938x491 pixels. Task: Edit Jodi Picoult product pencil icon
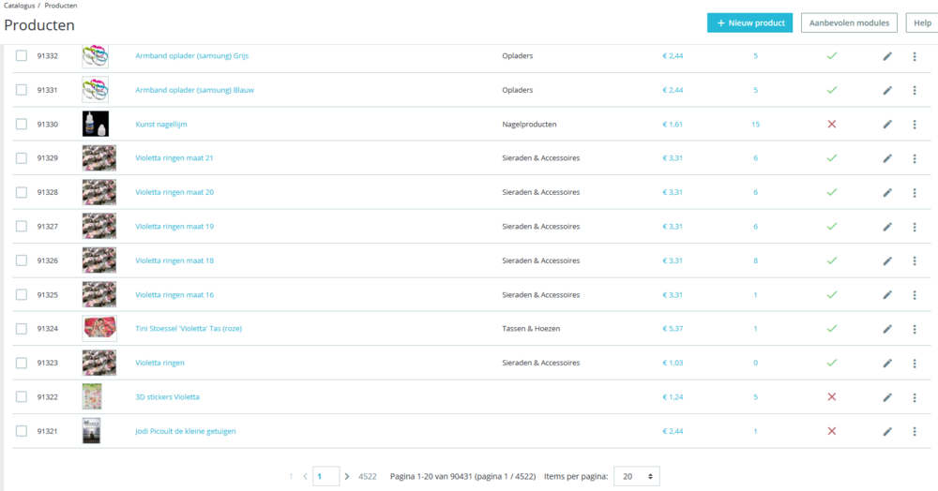tap(887, 431)
